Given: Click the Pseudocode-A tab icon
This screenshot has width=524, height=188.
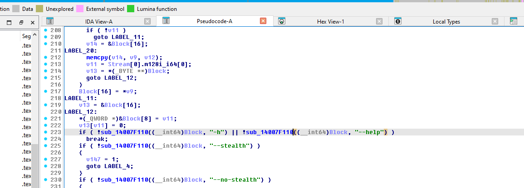Looking at the screenshot, I should coord(166,21).
